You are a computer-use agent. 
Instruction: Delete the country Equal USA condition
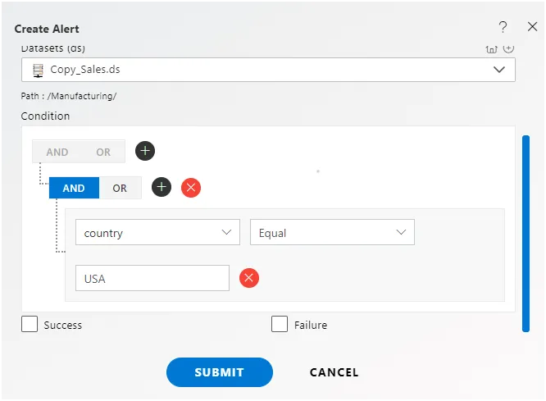tap(249, 278)
